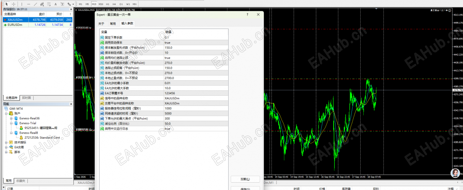463x190 pixels.
Task: Click the EA交易 tree icon
Action: pyautogui.click(x=11, y=147)
